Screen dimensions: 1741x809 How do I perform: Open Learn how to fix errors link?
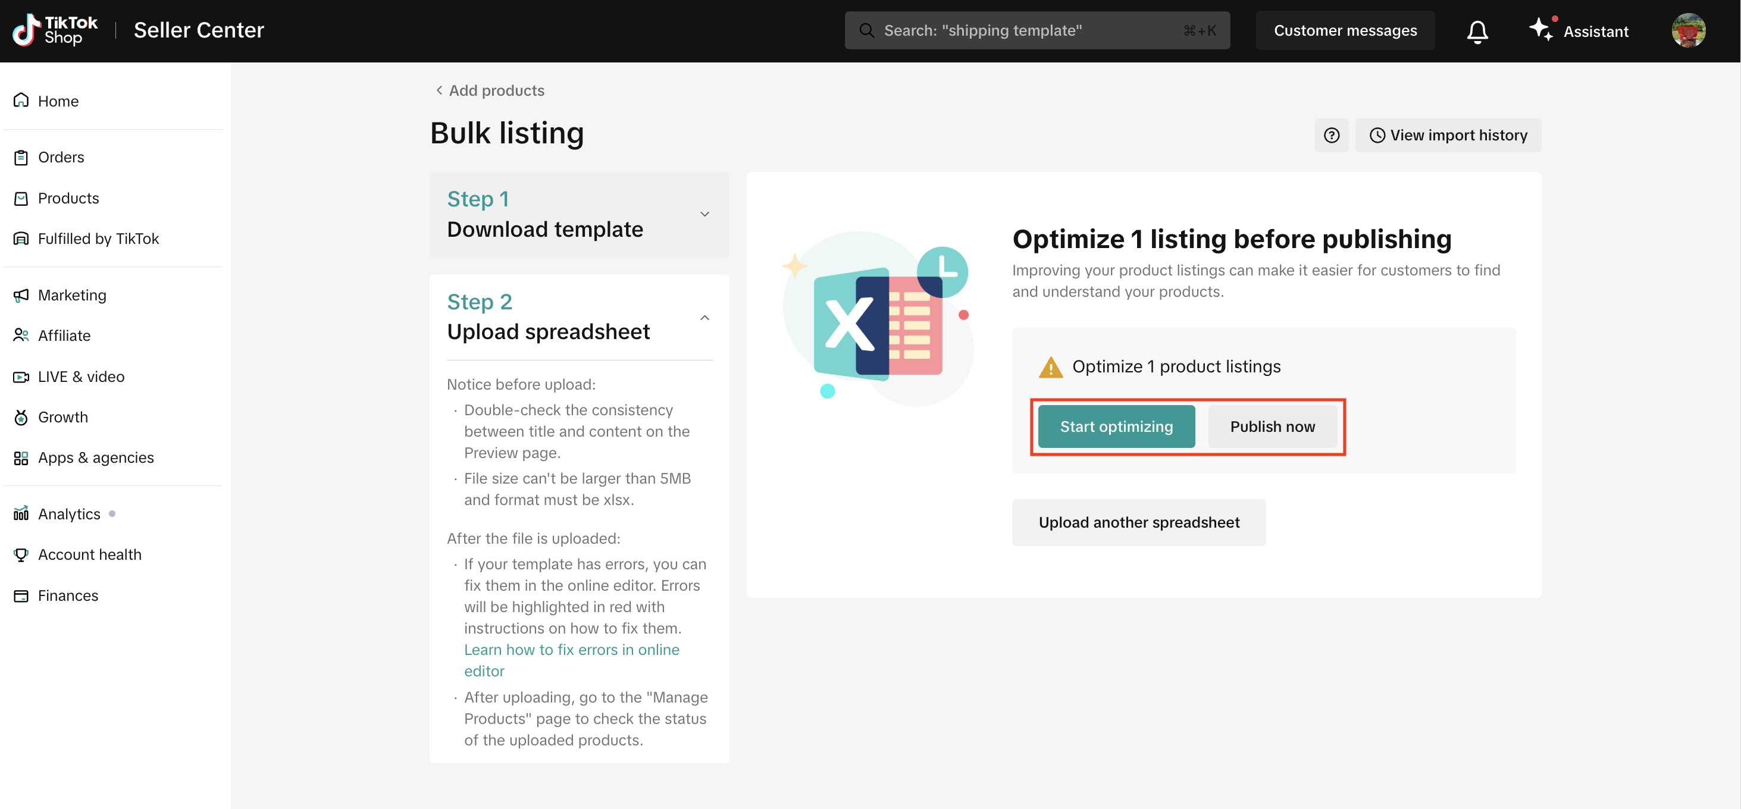coord(571,650)
